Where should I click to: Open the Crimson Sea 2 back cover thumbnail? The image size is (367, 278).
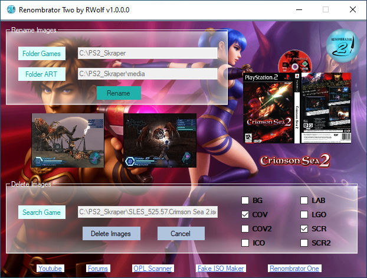pyautogui.click(x=326, y=108)
